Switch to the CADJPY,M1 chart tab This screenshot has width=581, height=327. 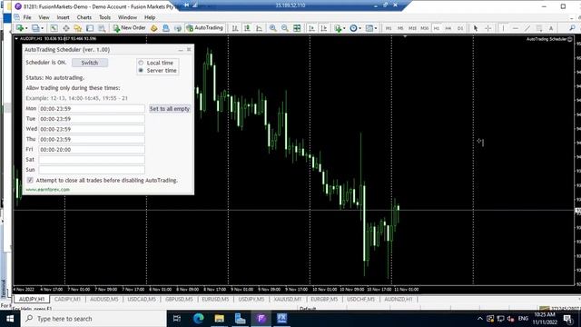point(67,299)
